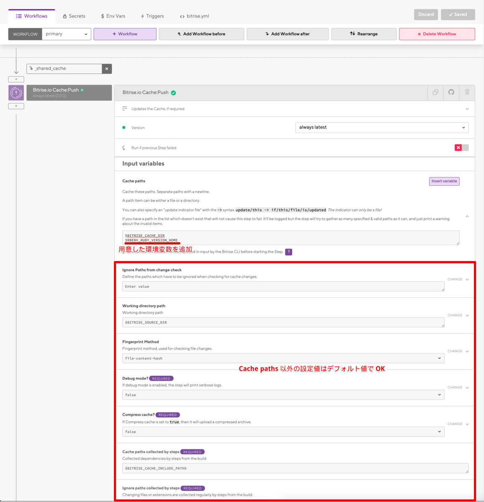Add a step above Cache:Push with plus
The height and width of the screenshot is (502, 484).
pyautogui.click(x=16, y=79)
